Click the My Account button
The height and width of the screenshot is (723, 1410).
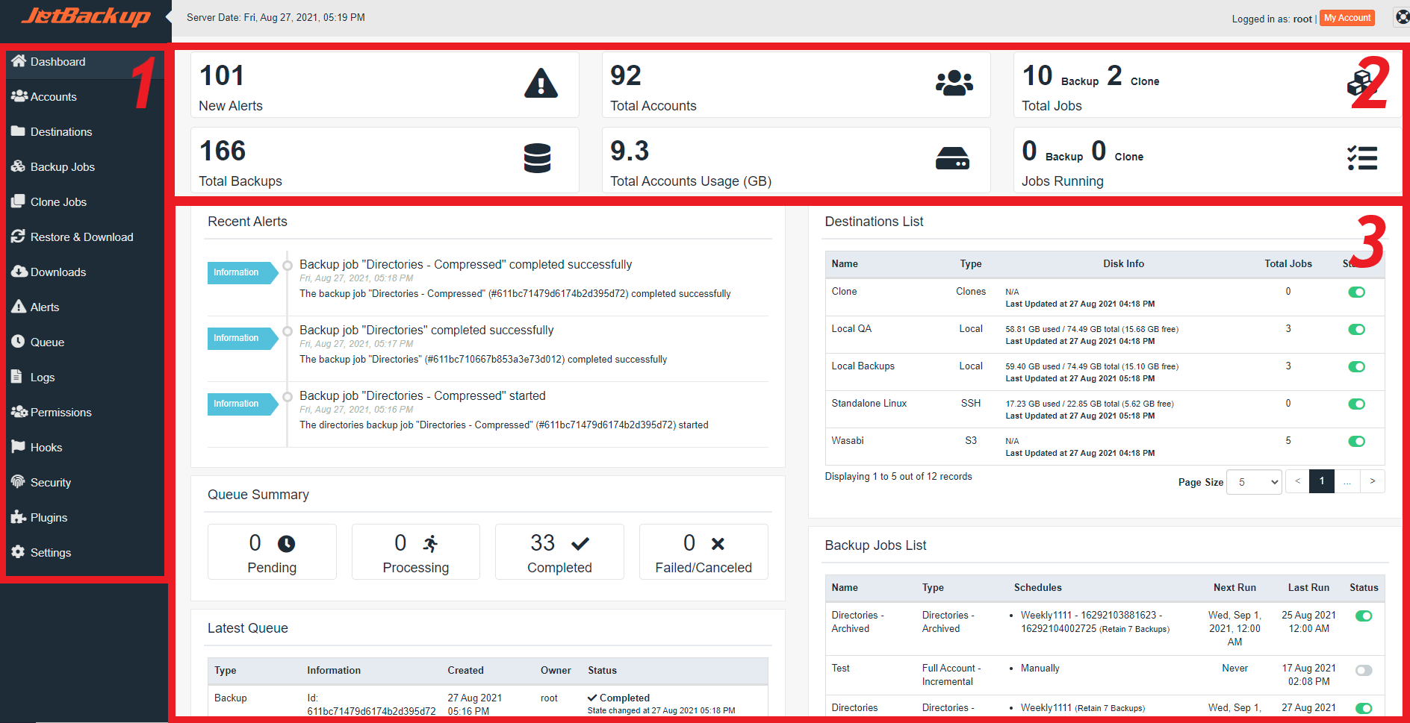(x=1347, y=17)
